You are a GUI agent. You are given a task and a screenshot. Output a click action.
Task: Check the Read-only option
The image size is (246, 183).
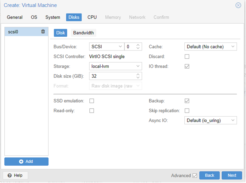(x=92, y=110)
